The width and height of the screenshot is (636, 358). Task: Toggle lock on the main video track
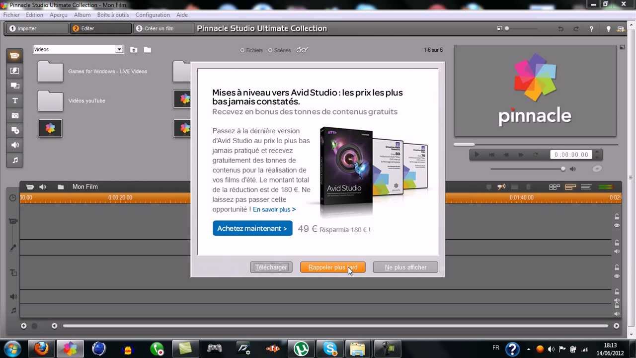[617, 217]
